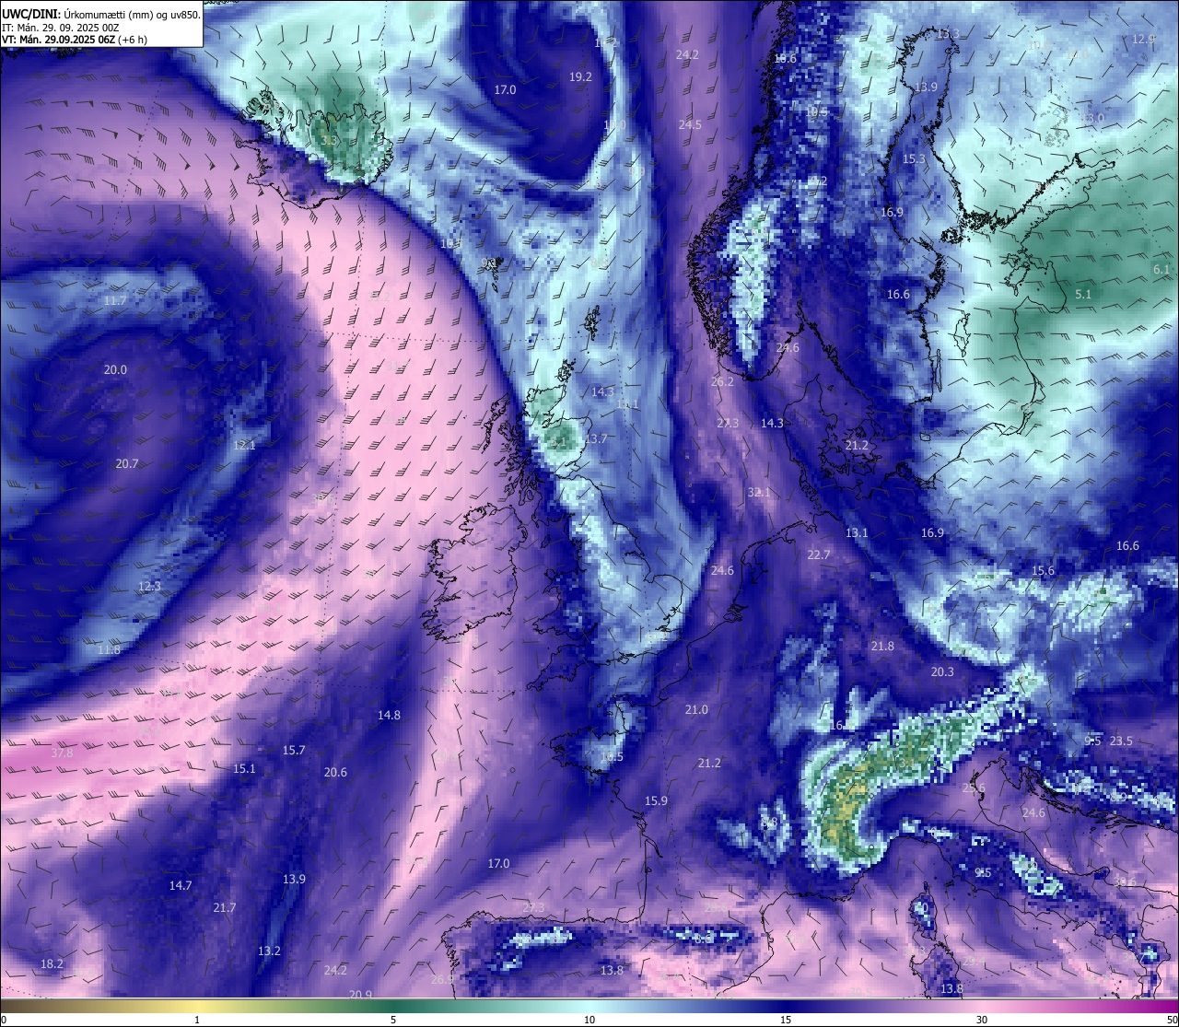The width and height of the screenshot is (1179, 1027).
Task: Click the 15.7 value label
Action: tap(294, 752)
